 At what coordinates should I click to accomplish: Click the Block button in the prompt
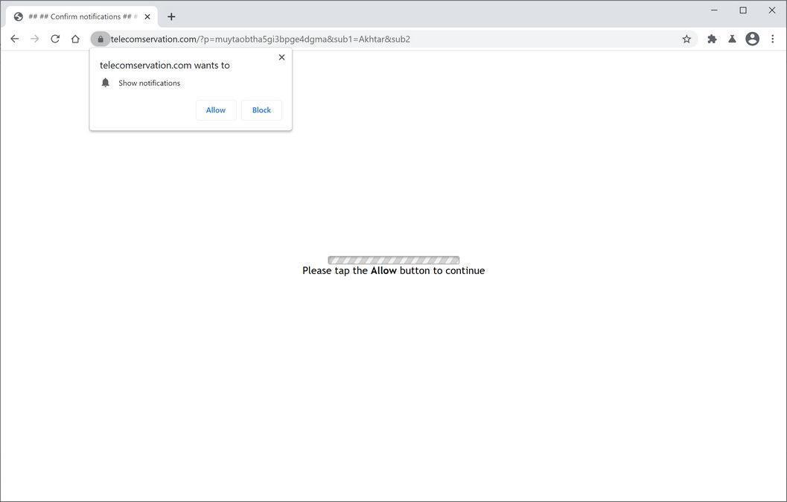(261, 109)
